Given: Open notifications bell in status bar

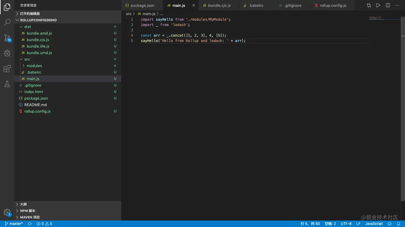Looking at the screenshot, I should [x=398, y=224].
